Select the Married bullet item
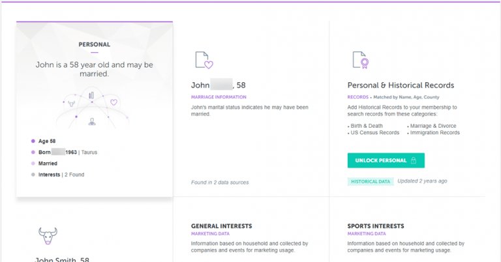The image size is (501, 262). click(x=44, y=164)
